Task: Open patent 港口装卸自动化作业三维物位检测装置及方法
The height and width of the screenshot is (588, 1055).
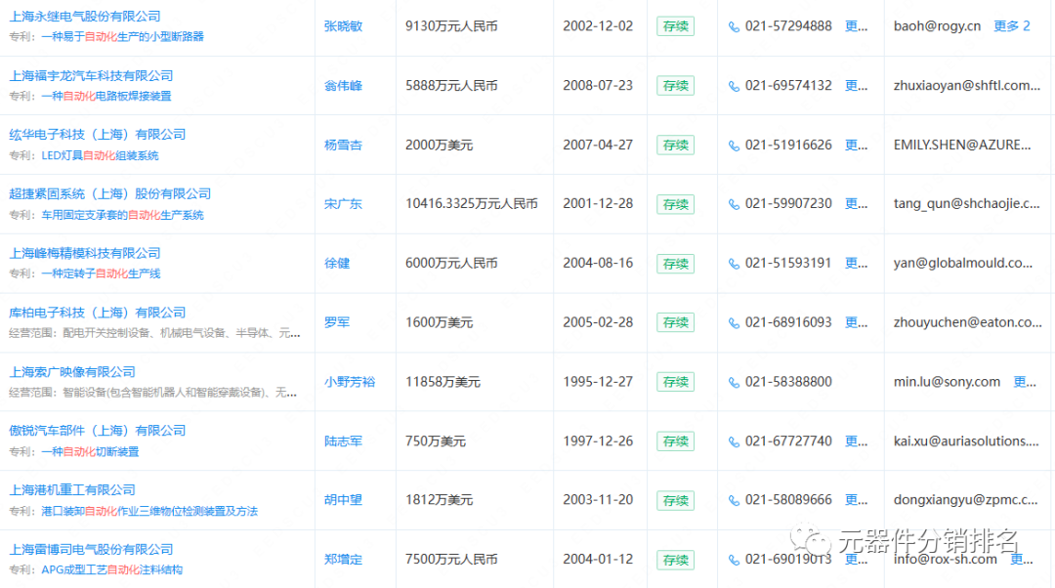Action: click(x=149, y=511)
